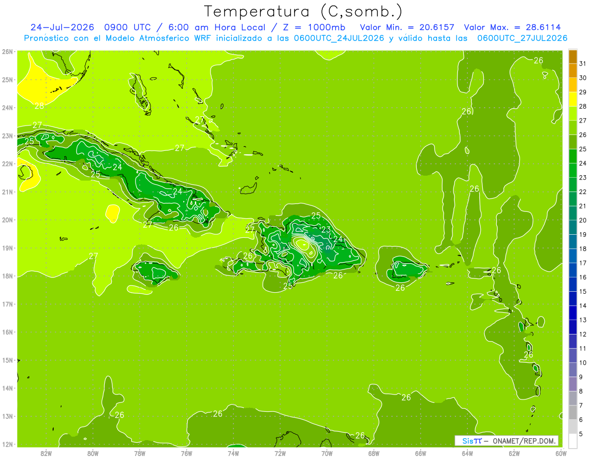Click the yellow color scale swatch between 28 and 29
The image size is (596, 460).
(573, 99)
